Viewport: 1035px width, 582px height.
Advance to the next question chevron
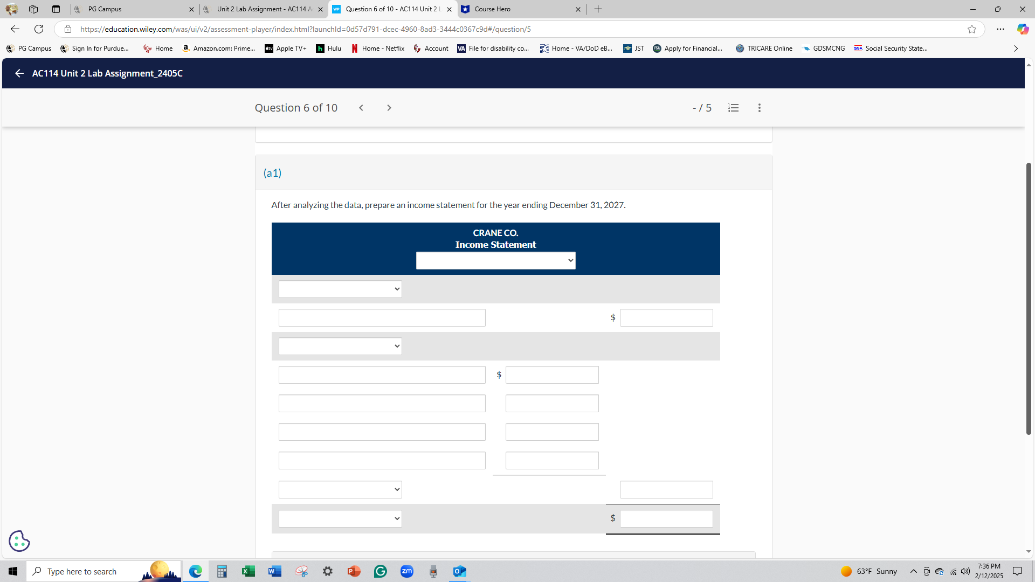pyautogui.click(x=389, y=108)
